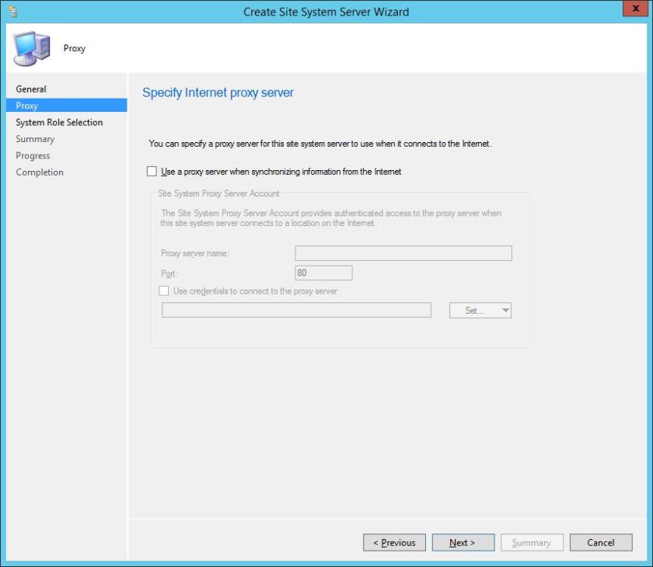Viewport: 653px width, 567px height.
Task: Go back with the Previous button
Action: [x=394, y=542]
